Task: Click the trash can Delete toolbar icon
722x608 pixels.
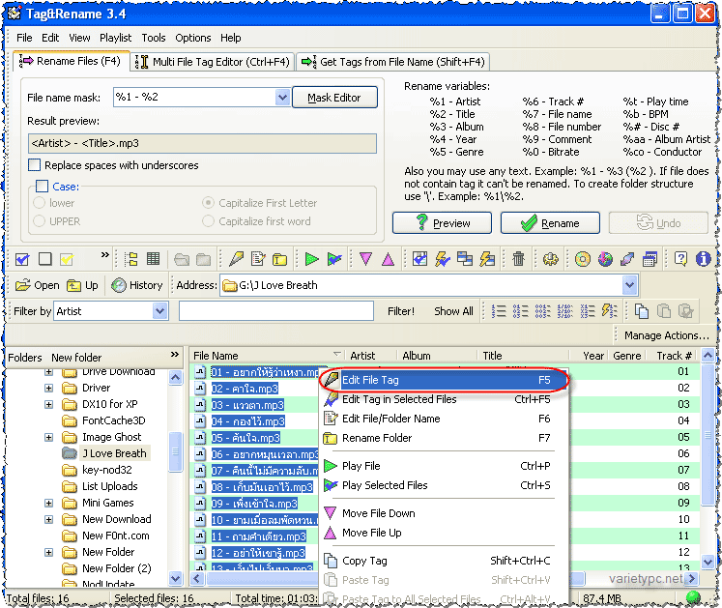Action: tap(518, 259)
